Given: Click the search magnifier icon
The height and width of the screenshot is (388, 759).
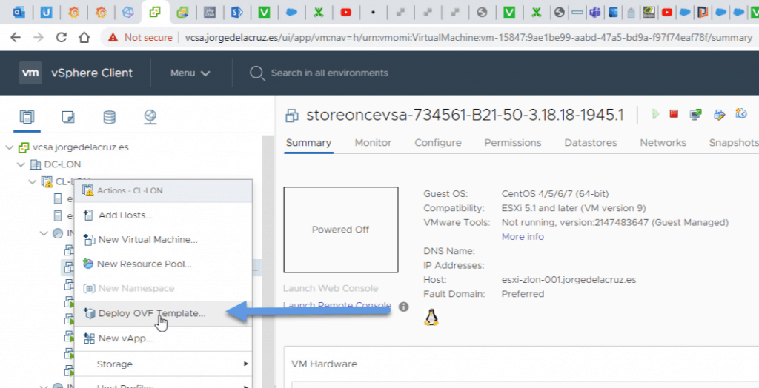Looking at the screenshot, I should (257, 73).
